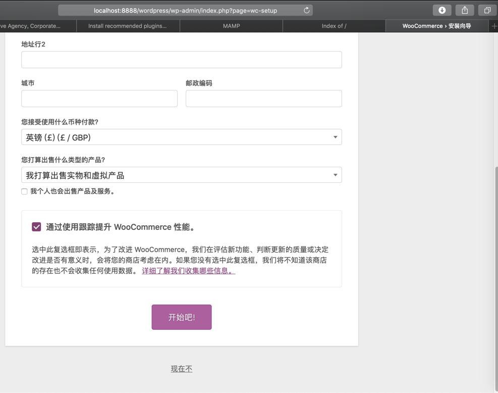The width and height of the screenshot is (498, 393).
Task: Tick the 我个人也会出售产品及服务 checkbox
Action: pos(24,191)
